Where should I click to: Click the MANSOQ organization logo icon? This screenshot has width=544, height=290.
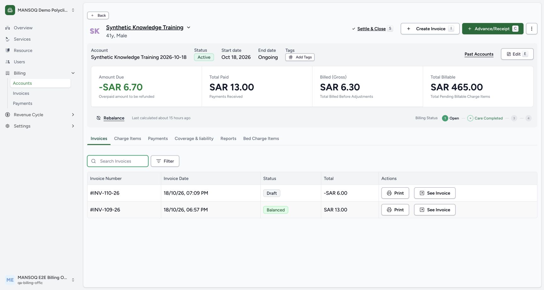coord(10,10)
